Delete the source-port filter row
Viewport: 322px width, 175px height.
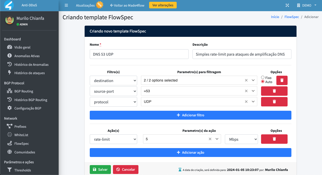tap(274, 91)
